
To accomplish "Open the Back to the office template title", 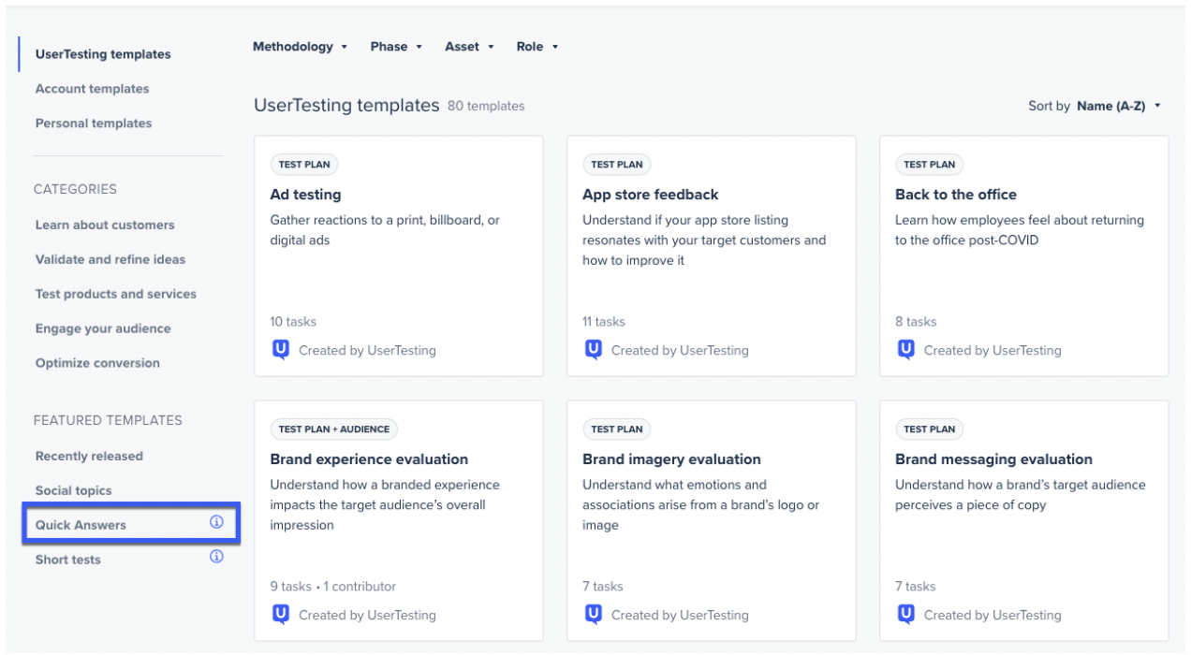I will click(956, 195).
